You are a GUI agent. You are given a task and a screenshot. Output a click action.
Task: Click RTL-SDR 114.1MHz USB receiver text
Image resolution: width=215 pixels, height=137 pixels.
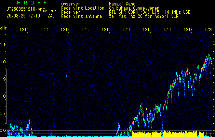(150, 12)
